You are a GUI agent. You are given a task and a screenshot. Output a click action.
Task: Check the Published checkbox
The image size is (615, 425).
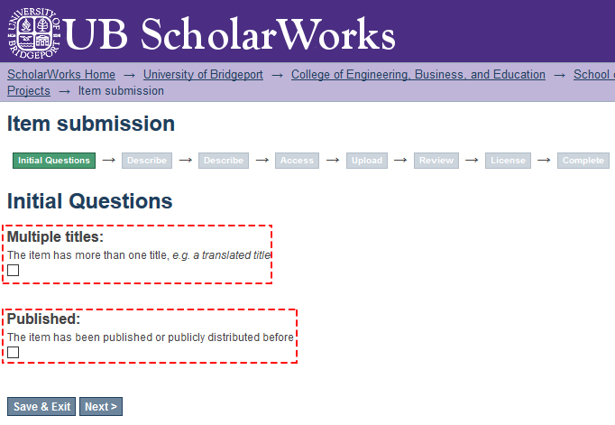coord(13,353)
